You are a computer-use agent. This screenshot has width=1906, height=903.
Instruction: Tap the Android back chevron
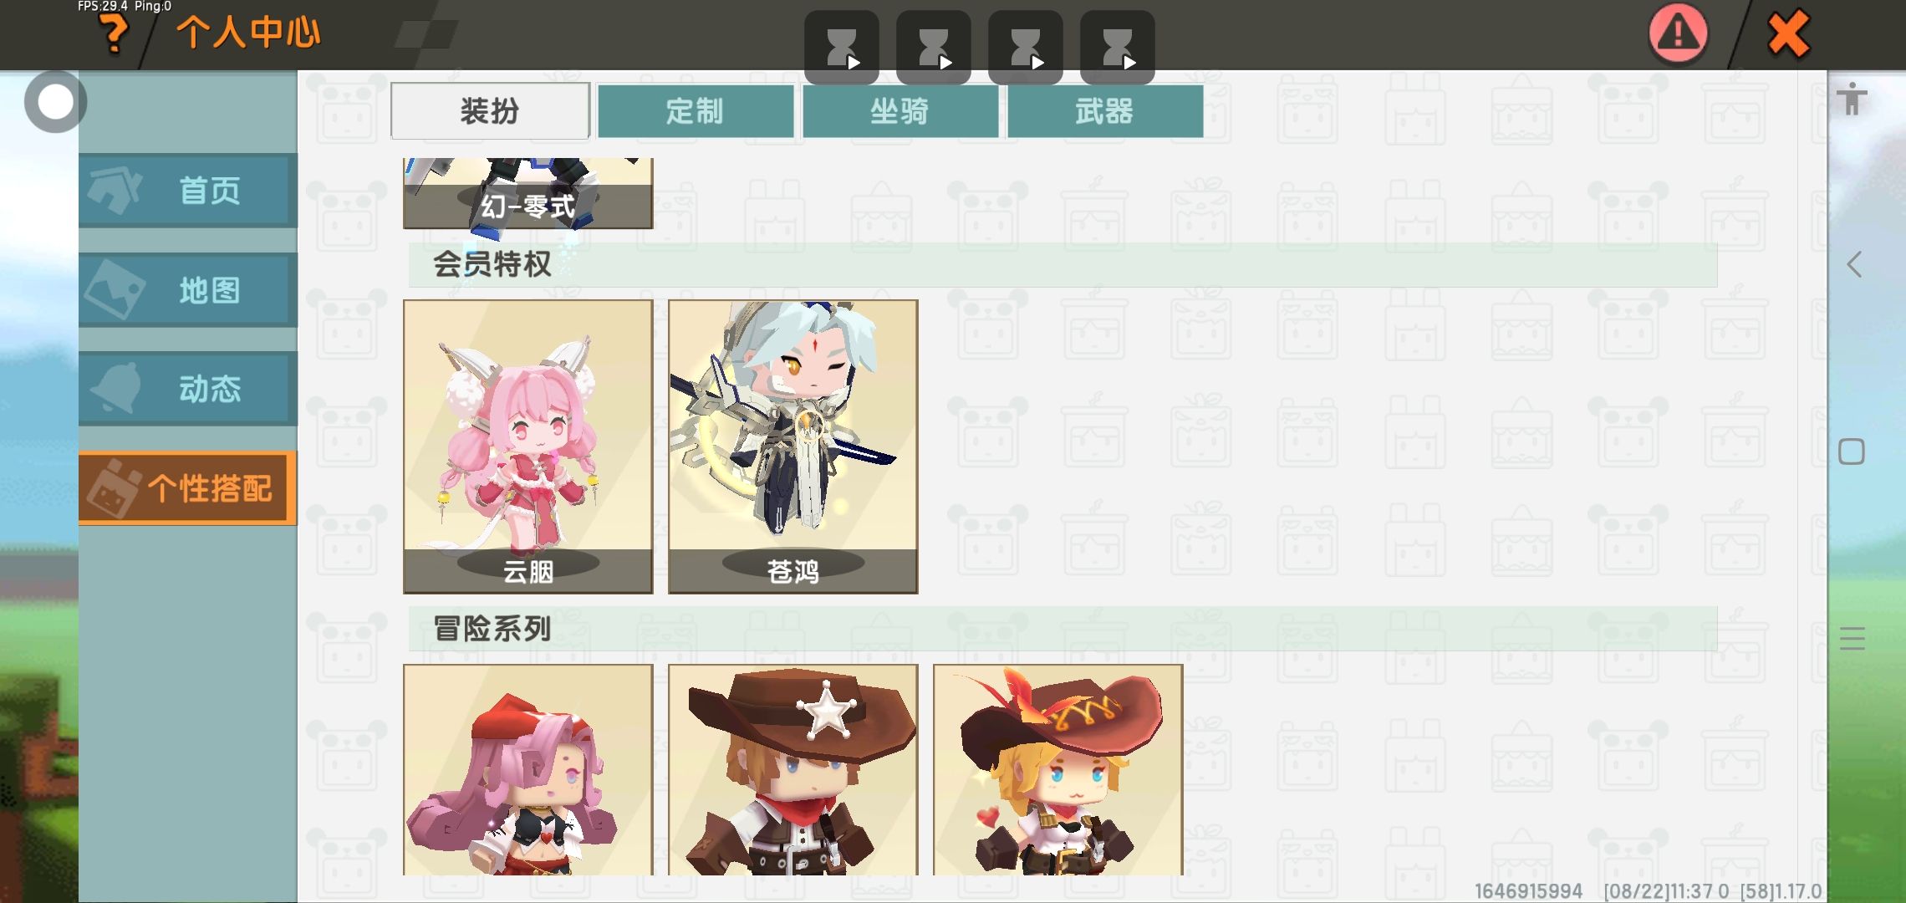(x=1853, y=264)
